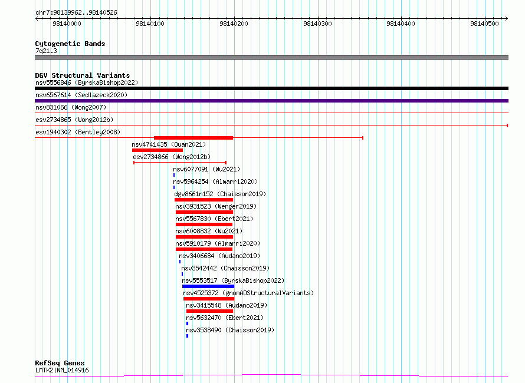Viewport: 525px width, 383px height.
Task: Click the thick red segment of esv1940302
Action: point(193,138)
